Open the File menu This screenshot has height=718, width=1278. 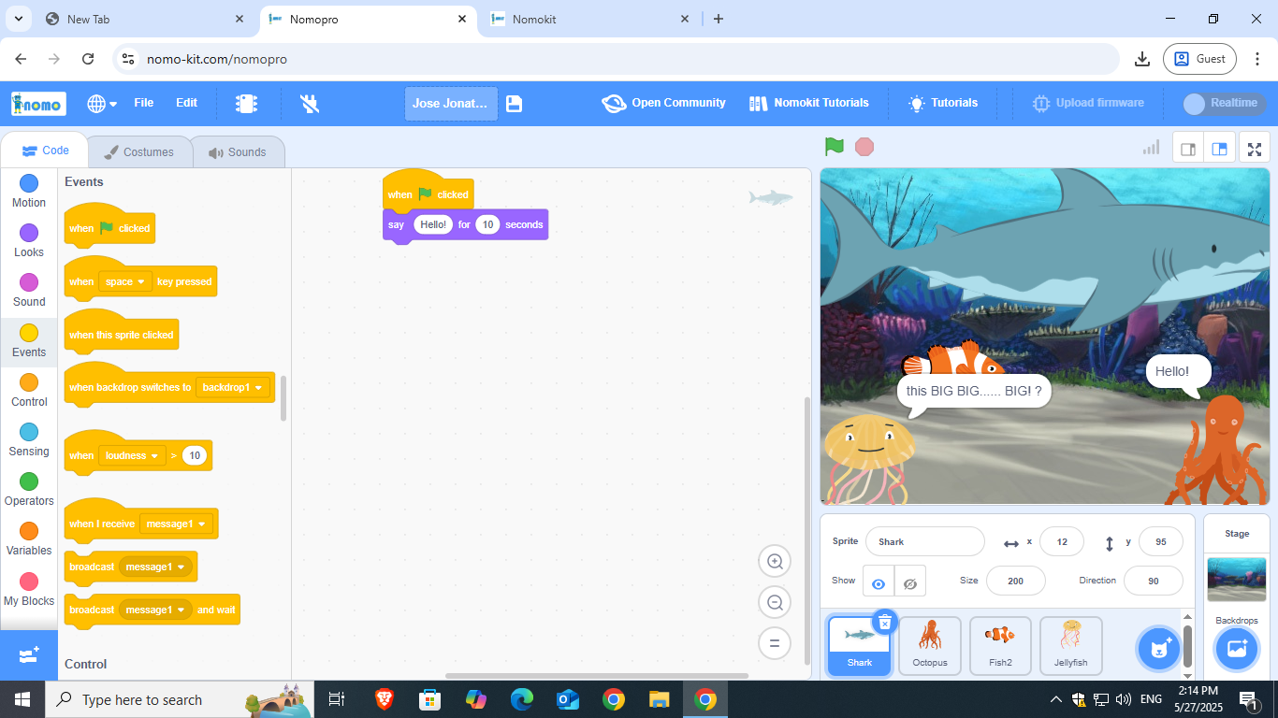coord(144,103)
